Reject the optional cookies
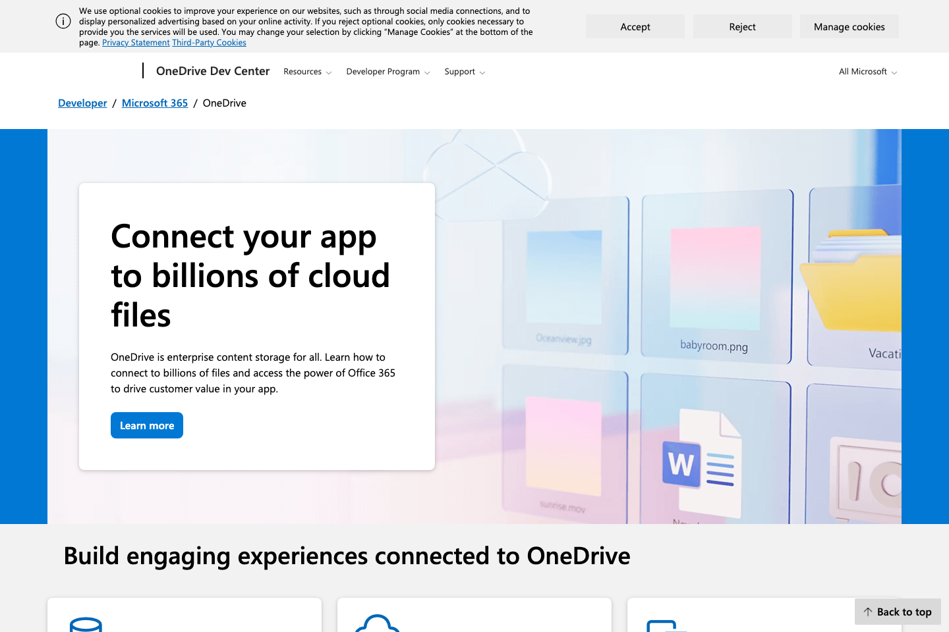 click(x=742, y=26)
